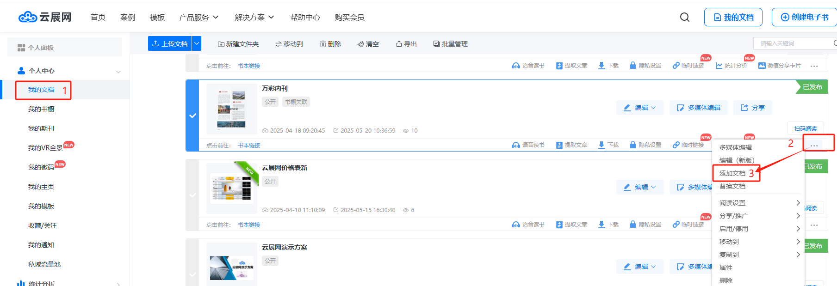Tick the checkbox for 云展网价格表新
This screenshot has height=286, width=837.
[x=192, y=195]
